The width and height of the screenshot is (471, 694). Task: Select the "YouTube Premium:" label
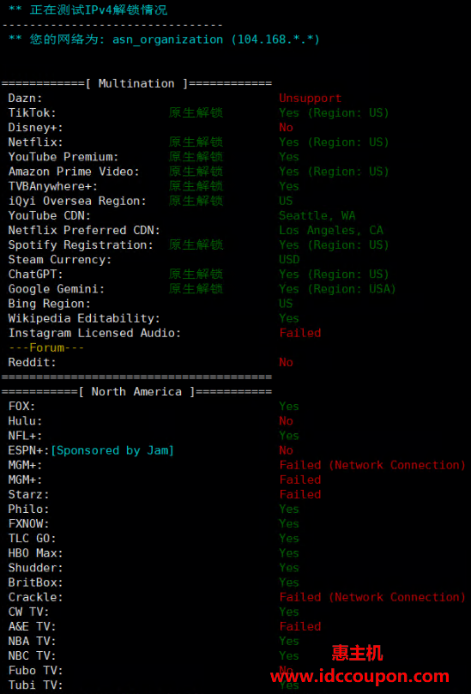point(63,157)
